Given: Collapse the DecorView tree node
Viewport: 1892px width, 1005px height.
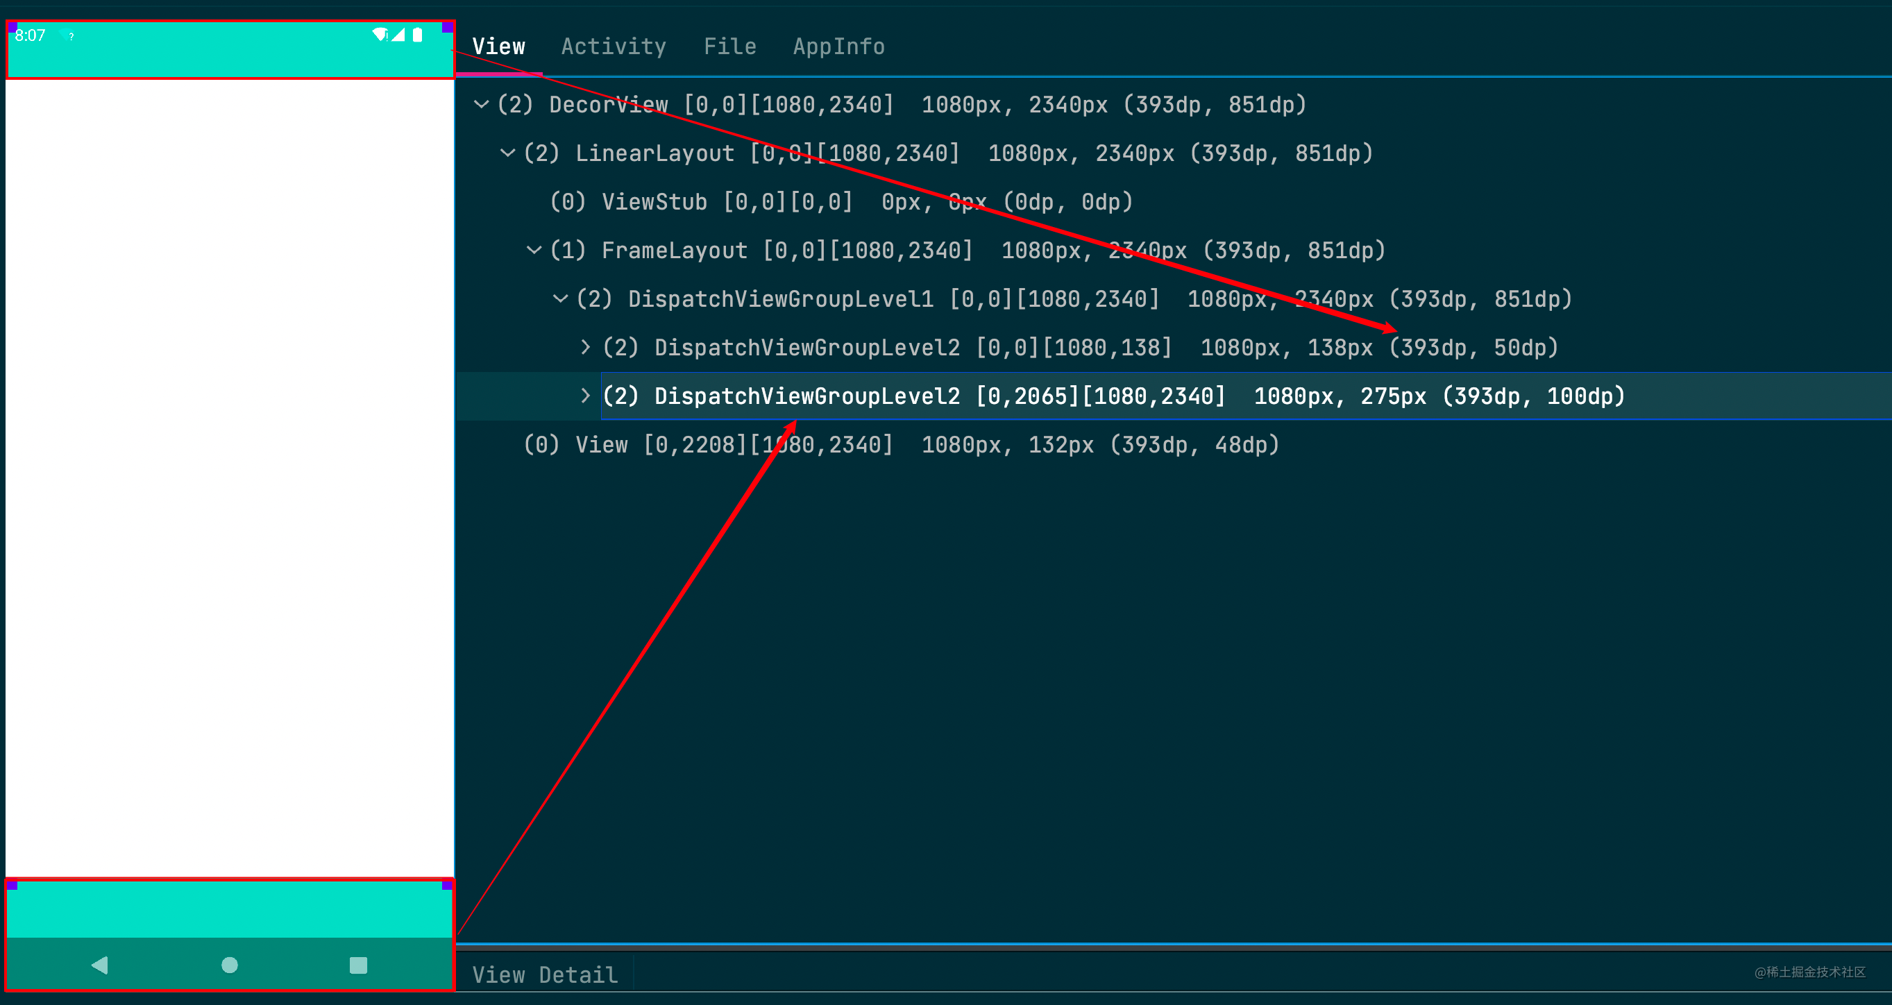Looking at the screenshot, I should [x=482, y=104].
